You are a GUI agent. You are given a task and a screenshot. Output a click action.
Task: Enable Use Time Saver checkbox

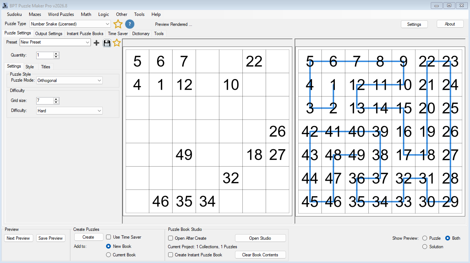click(x=109, y=237)
